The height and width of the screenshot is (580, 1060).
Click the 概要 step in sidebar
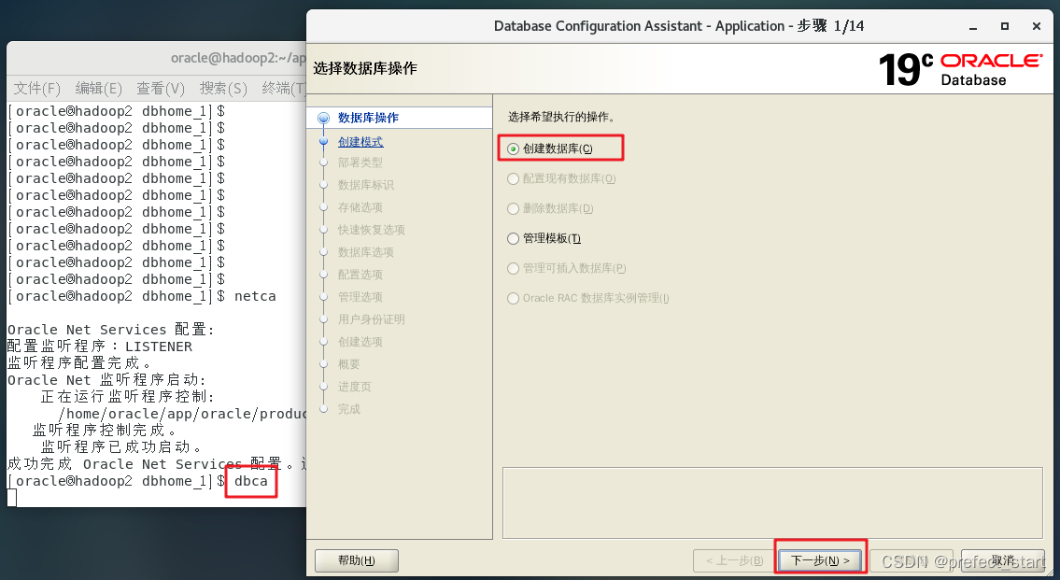pyautogui.click(x=349, y=364)
